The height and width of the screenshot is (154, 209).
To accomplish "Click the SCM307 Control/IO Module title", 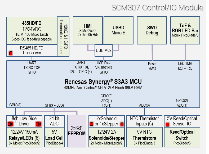I will (x=157, y=8).
